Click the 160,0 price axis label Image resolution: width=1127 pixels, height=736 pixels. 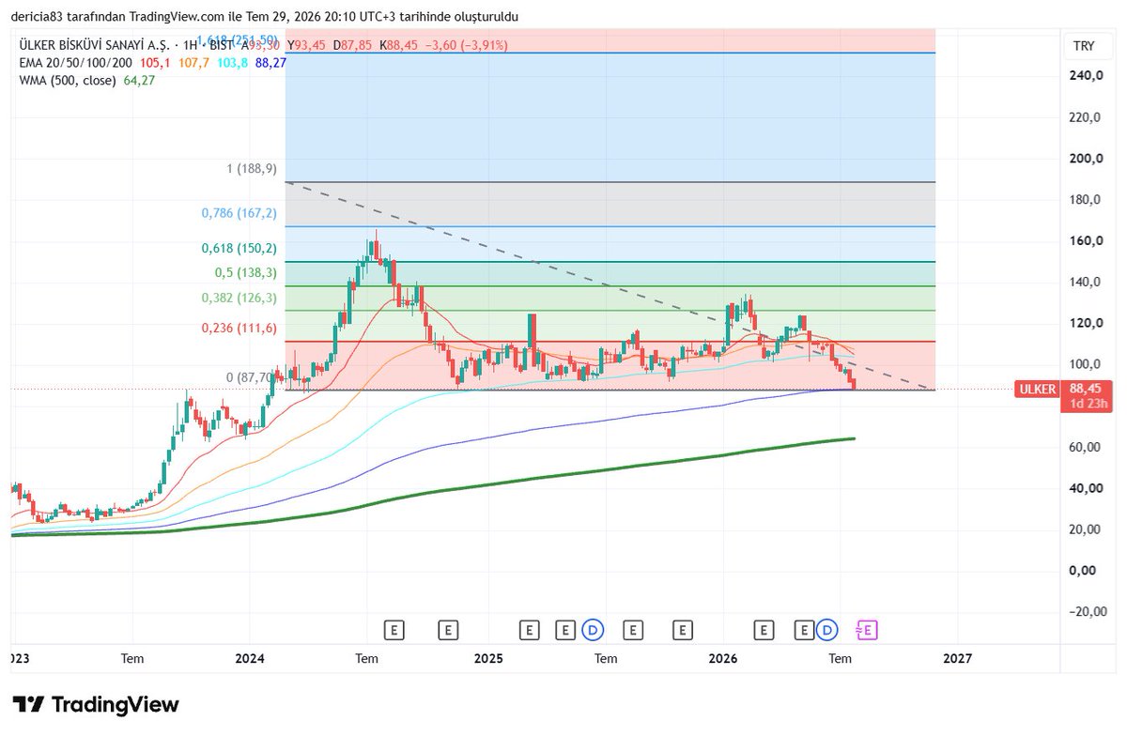click(x=1086, y=241)
